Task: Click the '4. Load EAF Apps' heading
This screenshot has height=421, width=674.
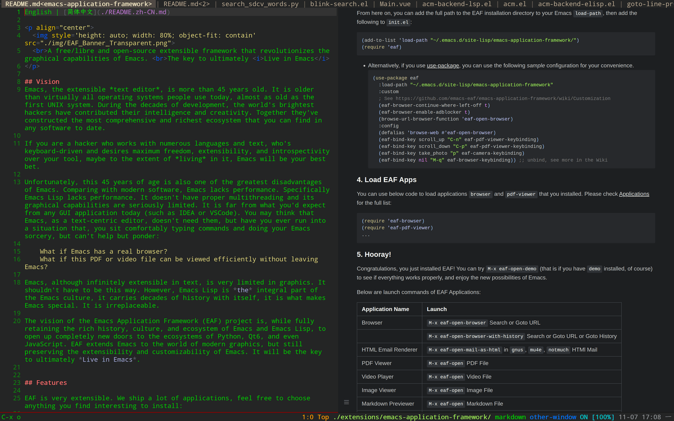Action: click(x=386, y=180)
